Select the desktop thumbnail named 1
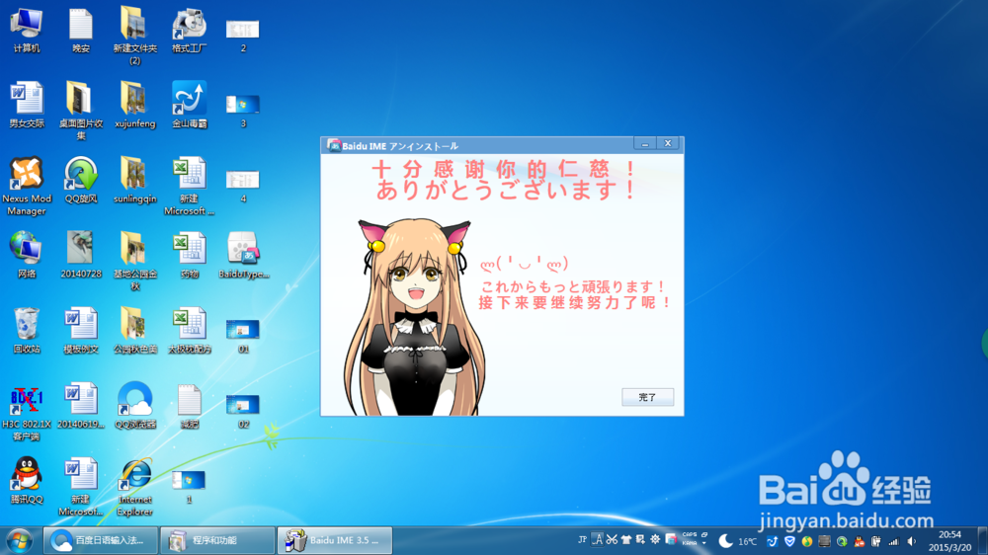 (189, 486)
